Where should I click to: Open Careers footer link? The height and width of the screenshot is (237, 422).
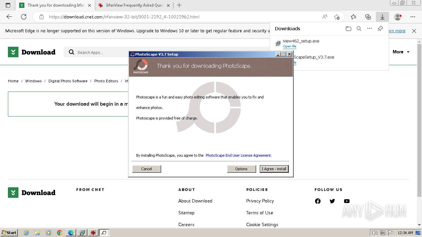tap(186, 224)
